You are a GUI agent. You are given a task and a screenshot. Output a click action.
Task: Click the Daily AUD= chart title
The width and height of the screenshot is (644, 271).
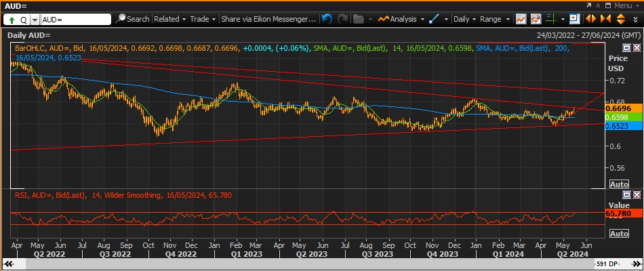(x=28, y=35)
